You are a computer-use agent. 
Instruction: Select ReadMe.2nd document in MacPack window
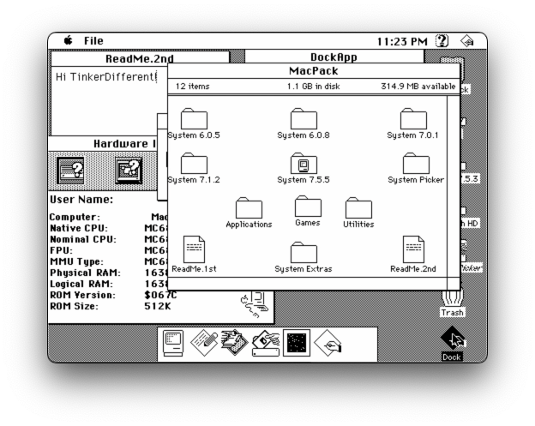click(x=413, y=249)
